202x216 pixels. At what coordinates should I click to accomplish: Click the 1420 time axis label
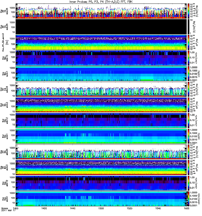click(x=44, y=208)
